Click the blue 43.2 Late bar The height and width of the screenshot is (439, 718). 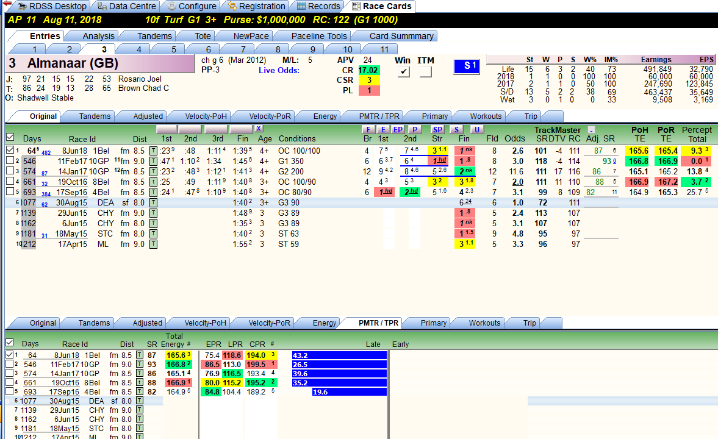339,355
